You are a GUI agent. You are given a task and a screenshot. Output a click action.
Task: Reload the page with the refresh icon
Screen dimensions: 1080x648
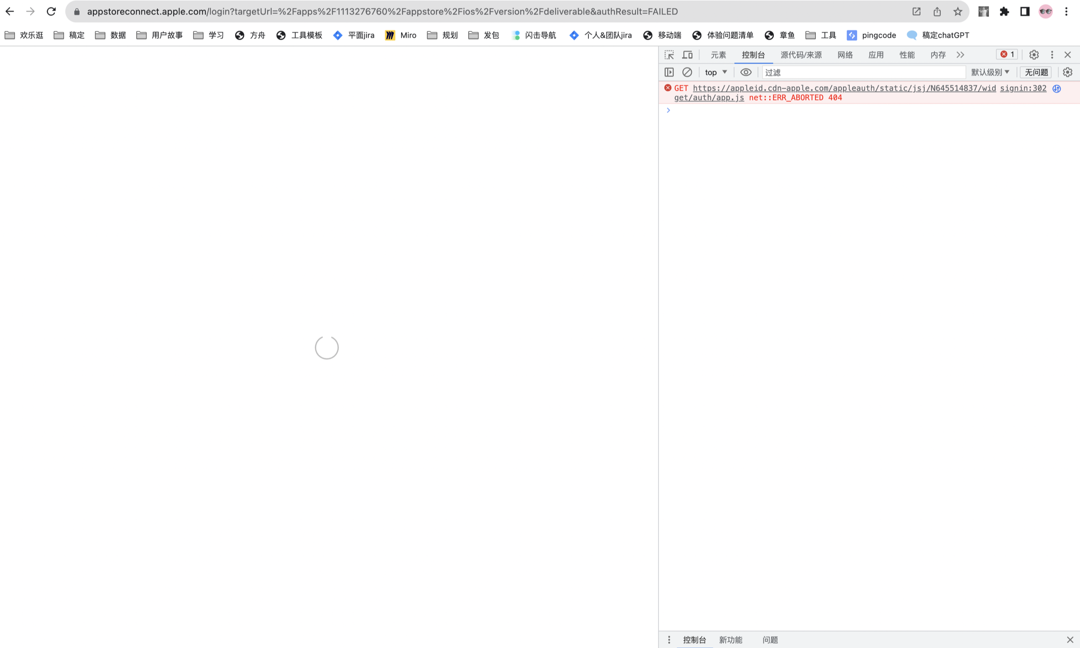pos(51,12)
